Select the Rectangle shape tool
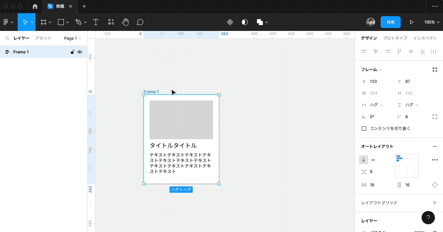This screenshot has height=232, width=443. coord(61,22)
